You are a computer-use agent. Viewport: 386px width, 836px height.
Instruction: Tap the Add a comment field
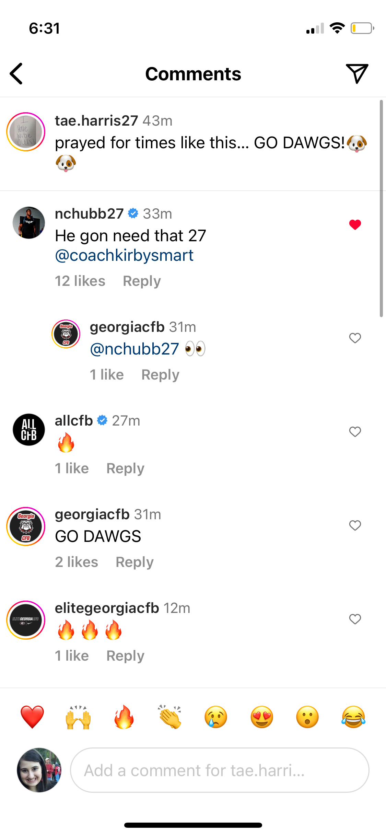pyautogui.click(x=220, y=770)
